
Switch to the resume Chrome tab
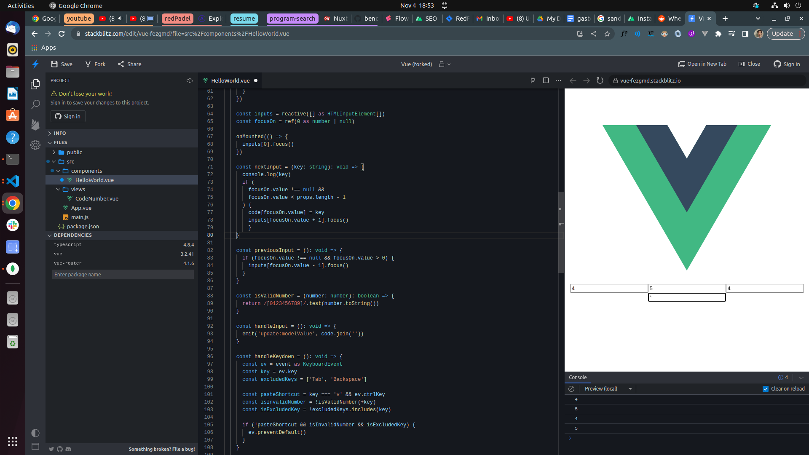click(244, 19)
